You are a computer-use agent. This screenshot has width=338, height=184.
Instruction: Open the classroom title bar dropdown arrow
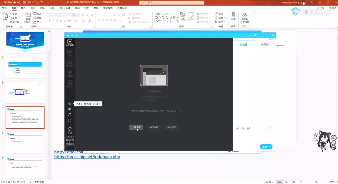[250, 35]
